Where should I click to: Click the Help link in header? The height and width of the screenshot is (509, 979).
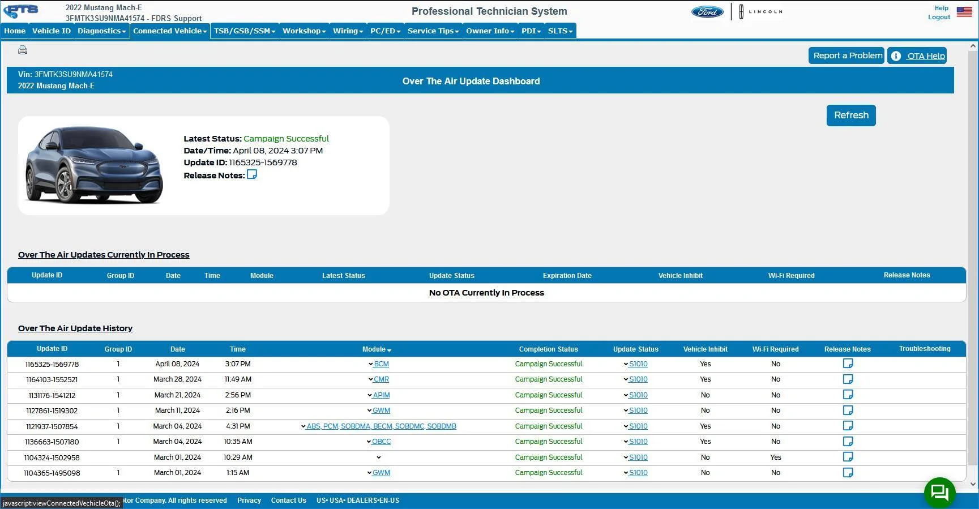pyautogui.click(x=942, y=8)
